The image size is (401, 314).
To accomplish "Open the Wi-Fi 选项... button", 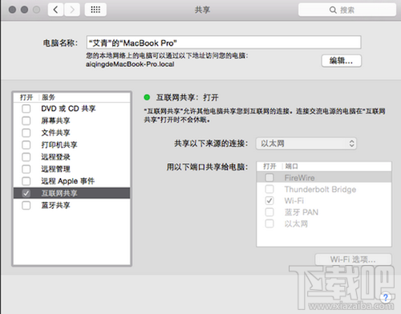I will tap(353, 259).
